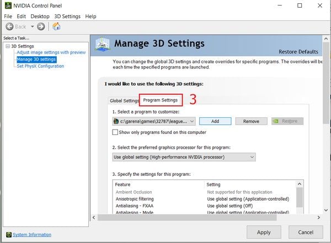
Task: Click the horizontal scrollbar thumb
Action: 187,218
